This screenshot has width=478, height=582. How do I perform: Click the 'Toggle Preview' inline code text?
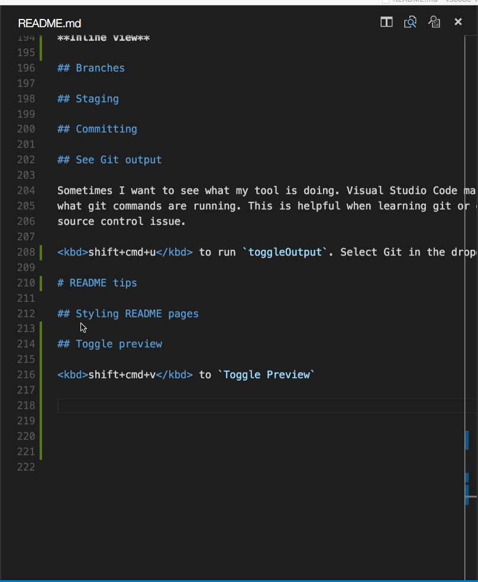(x=267, y=374)
